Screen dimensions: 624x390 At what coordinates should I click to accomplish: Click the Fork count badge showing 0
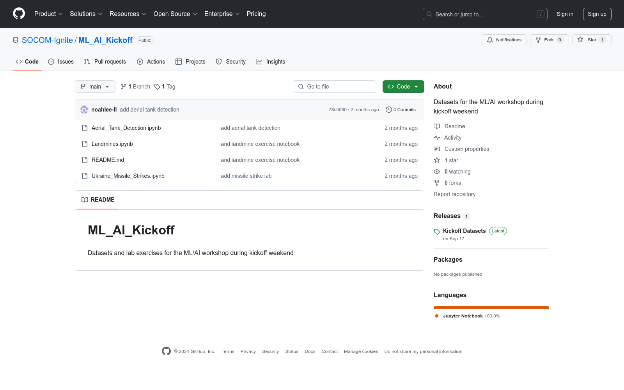click(560, 40)
